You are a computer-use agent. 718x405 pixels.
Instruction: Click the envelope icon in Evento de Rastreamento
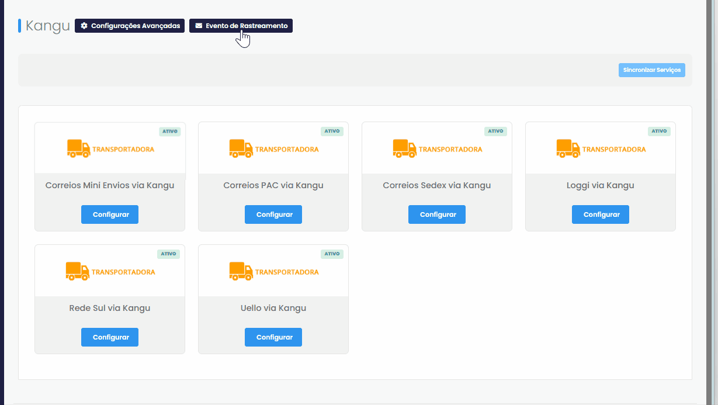click(199, 26)
